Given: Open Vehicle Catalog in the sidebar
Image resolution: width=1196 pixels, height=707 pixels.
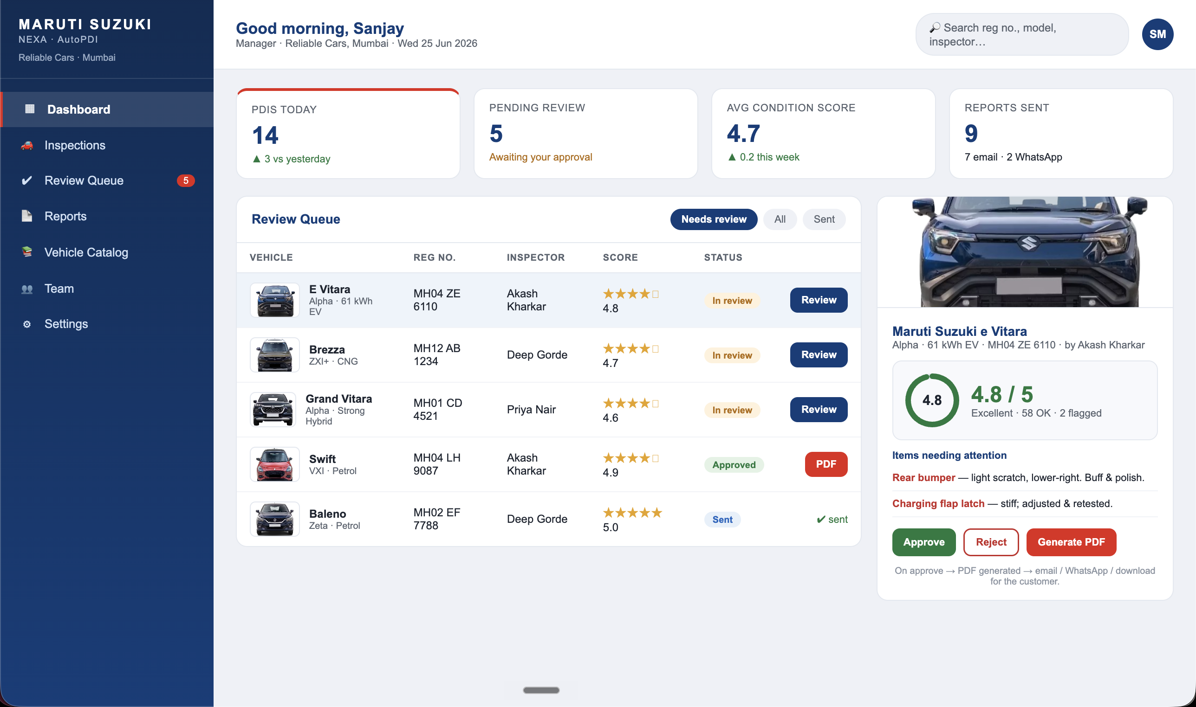Looking at the screenshot, I should [107, 252].
